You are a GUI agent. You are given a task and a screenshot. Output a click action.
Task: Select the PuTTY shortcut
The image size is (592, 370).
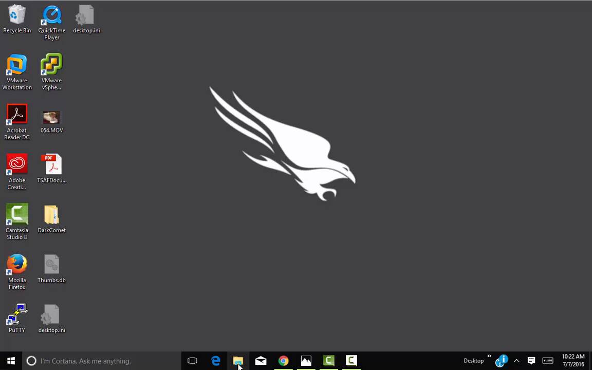[x=17, y=318]
